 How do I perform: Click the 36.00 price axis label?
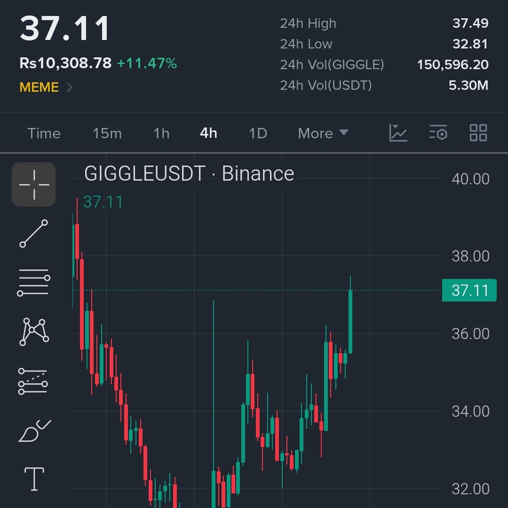pos(470,333)
